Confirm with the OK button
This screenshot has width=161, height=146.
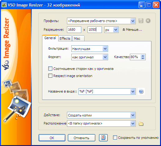click(x=52, y=138)
